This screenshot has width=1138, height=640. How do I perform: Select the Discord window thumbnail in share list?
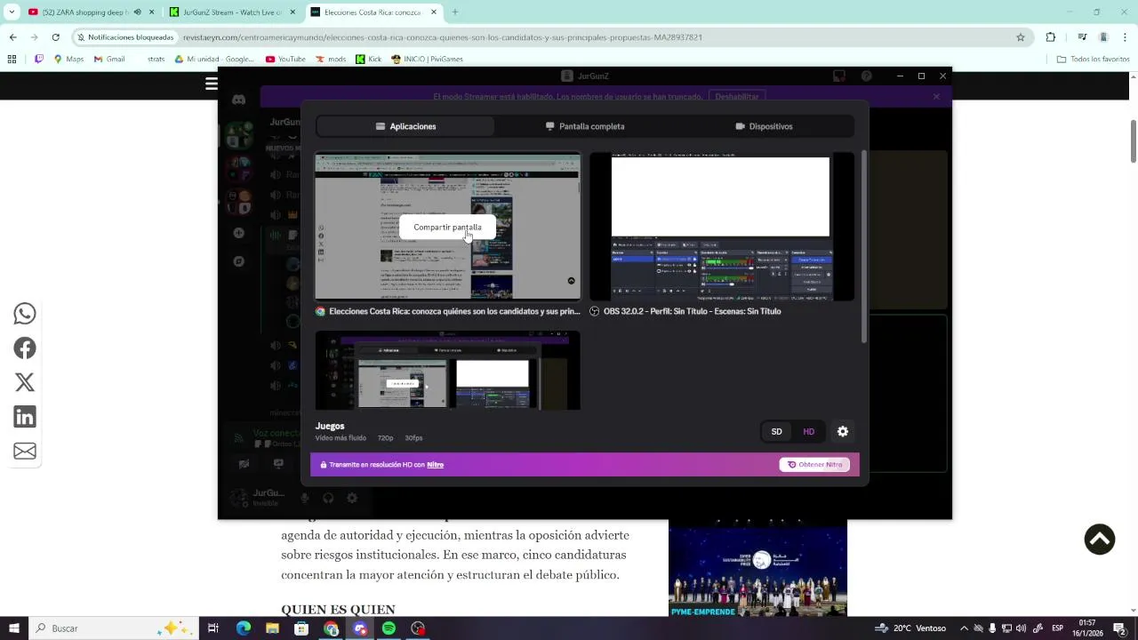pyautogui.click(x=447, y=371)
